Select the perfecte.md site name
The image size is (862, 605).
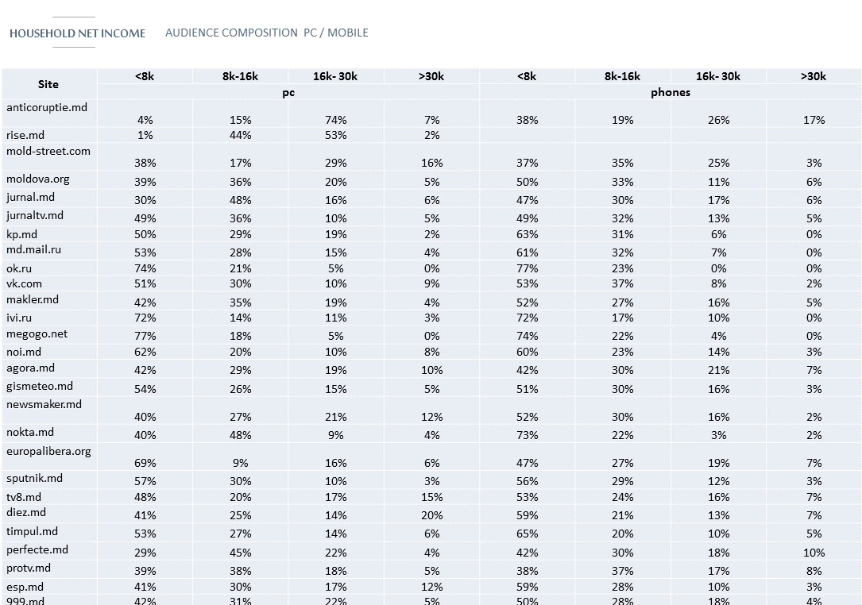tap(37, 549)
